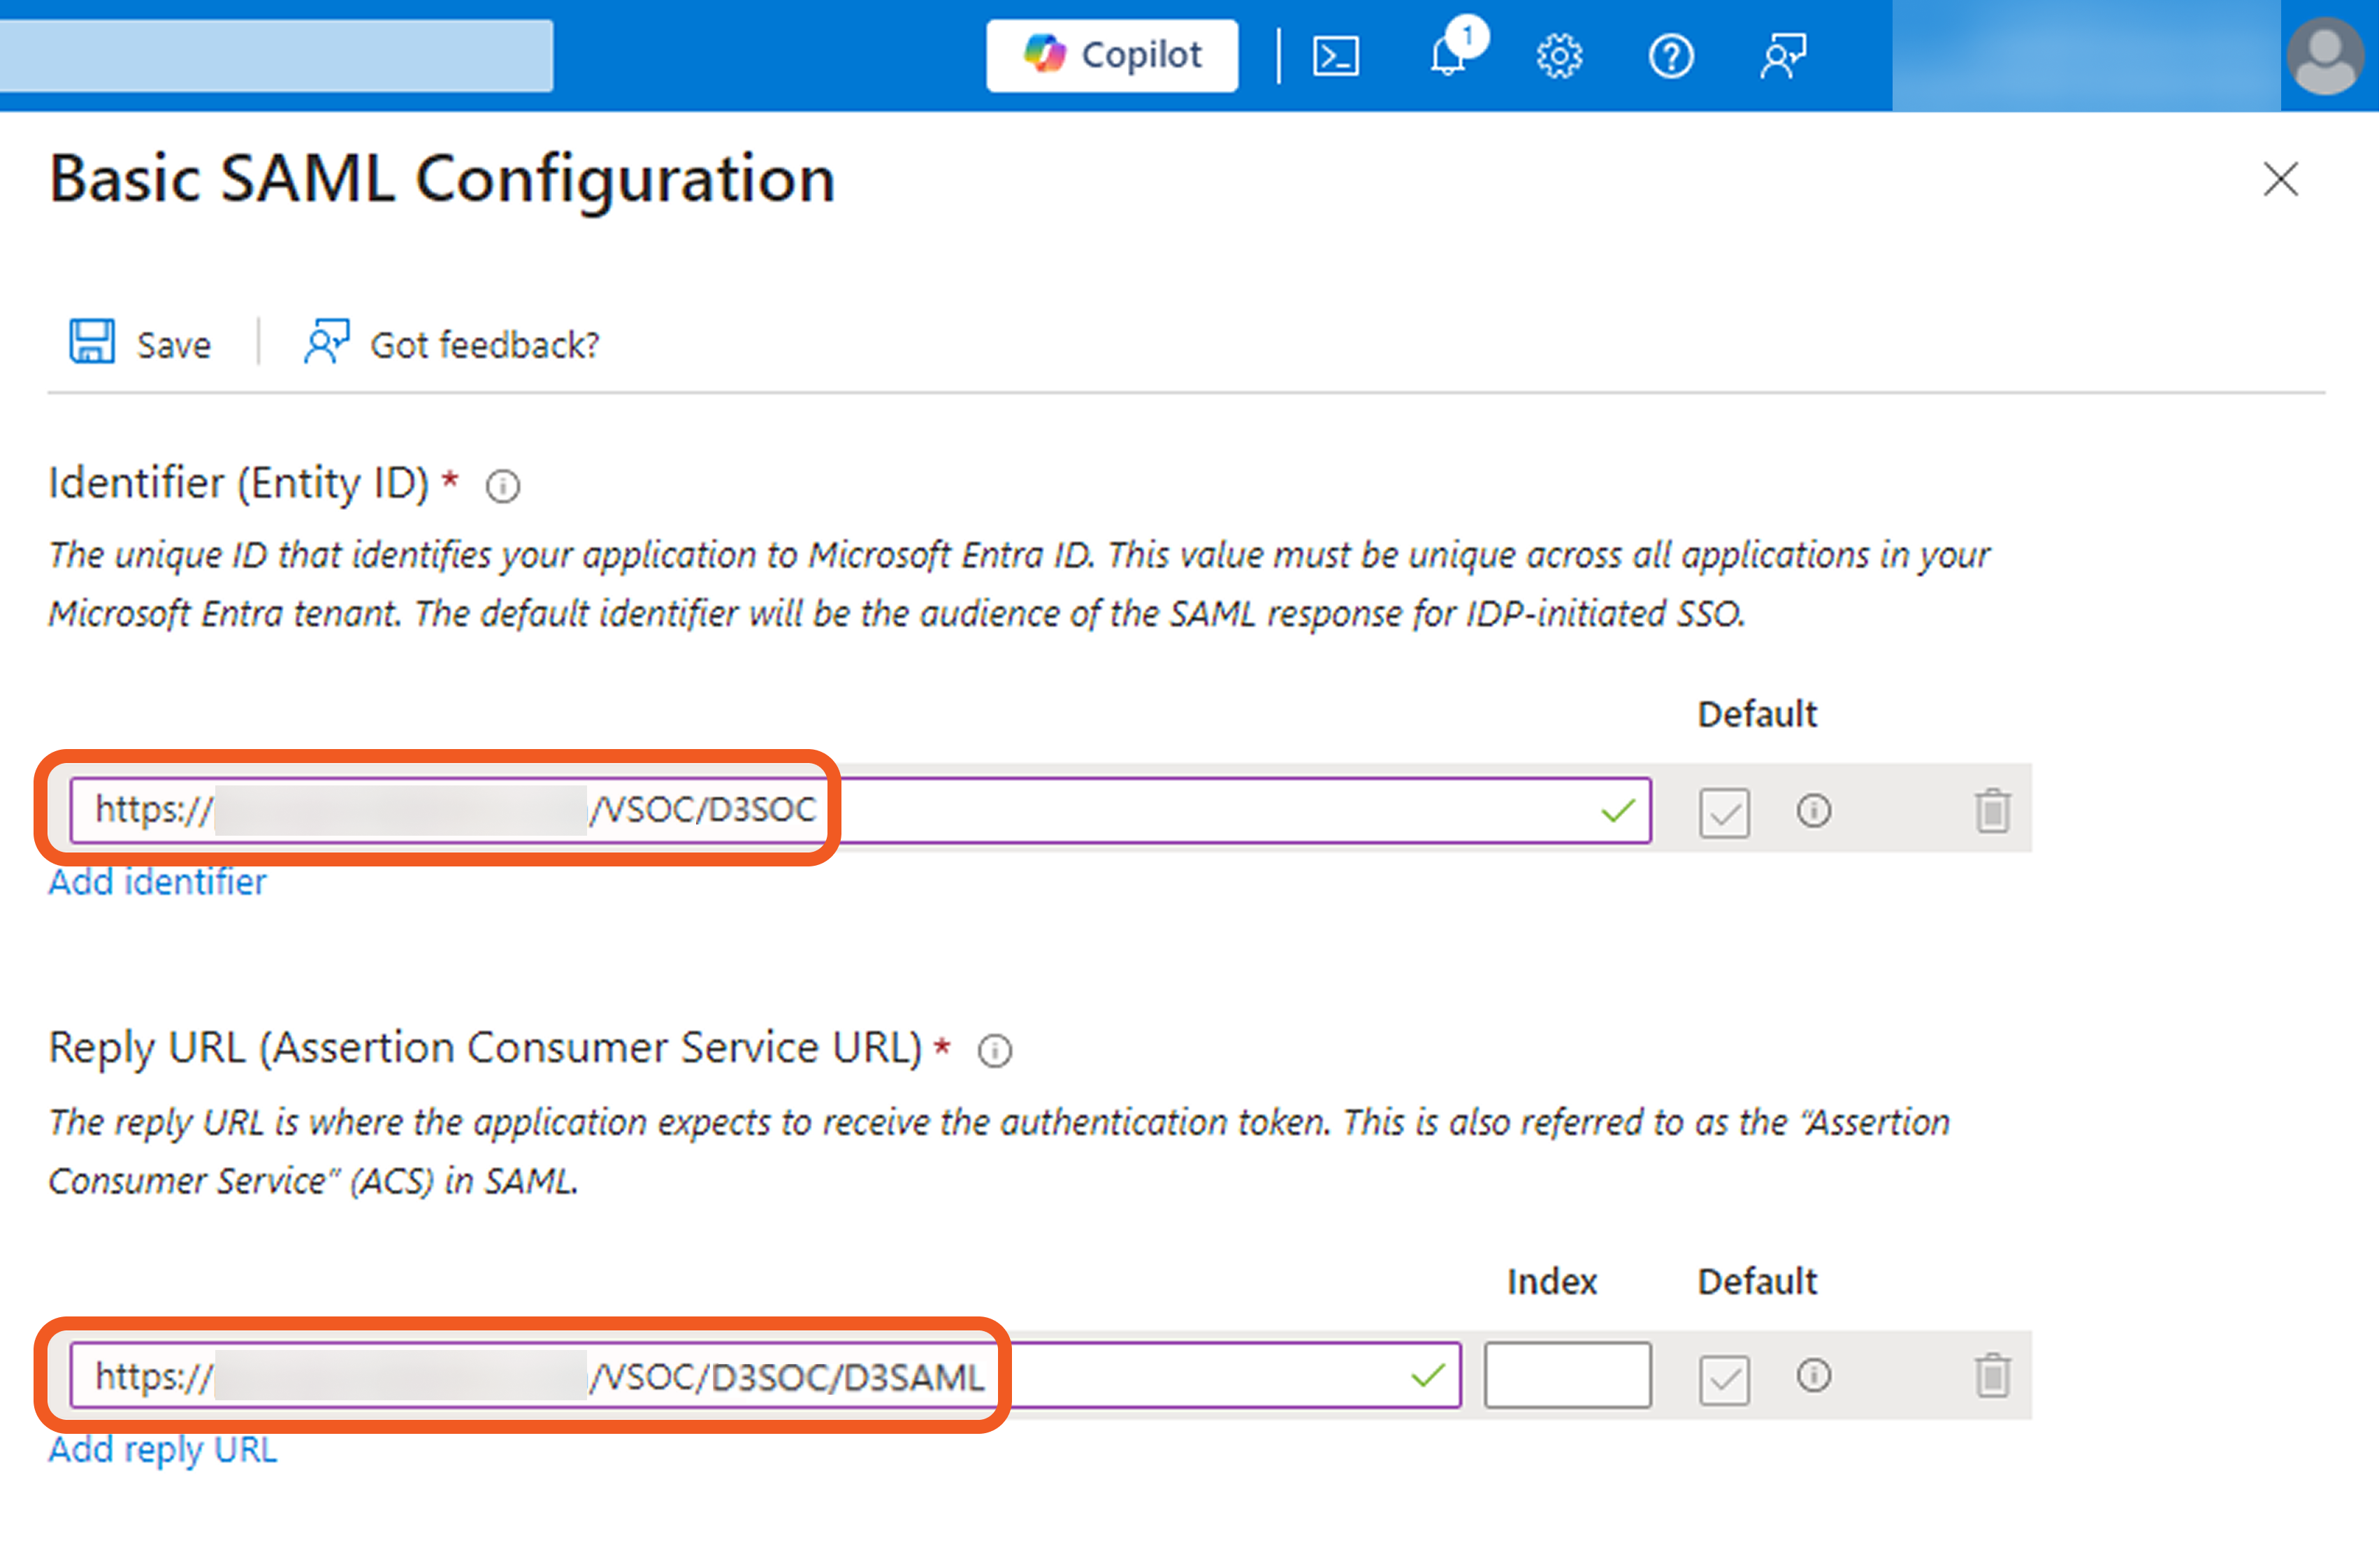The height and width of the screenshot is (1568, 2379).
Task: Toggle the Default checkbox for identifier
Action: [1724, 812]
